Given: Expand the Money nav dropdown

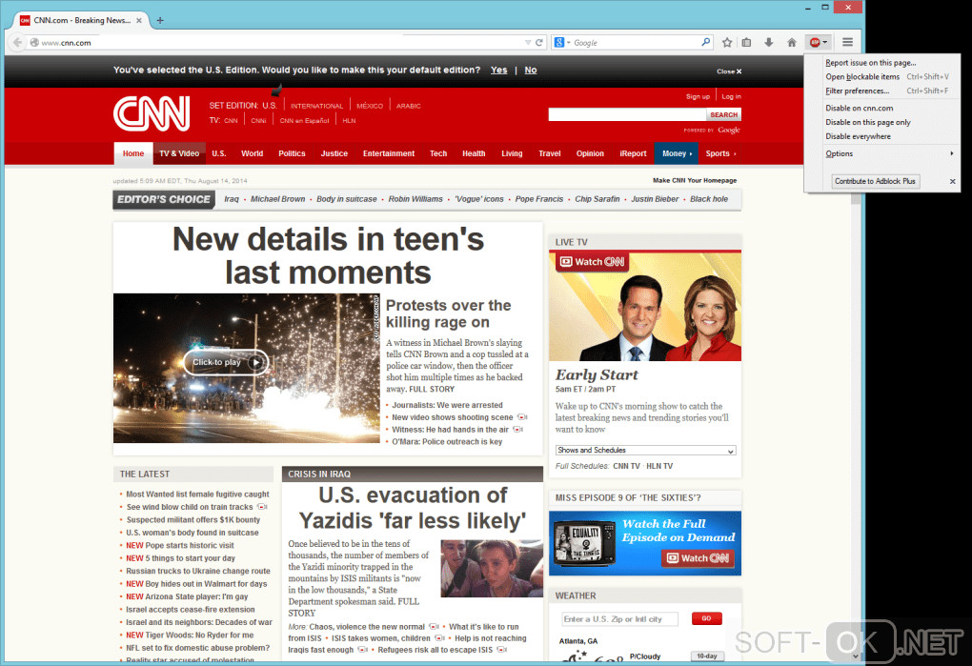Looking at the screenshot, I should pos(677,153).
